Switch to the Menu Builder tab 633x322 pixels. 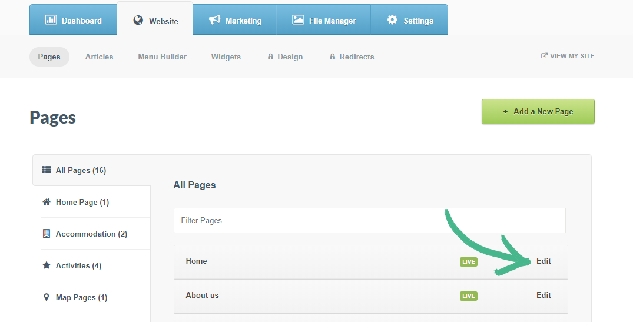[x=162, y=57]
